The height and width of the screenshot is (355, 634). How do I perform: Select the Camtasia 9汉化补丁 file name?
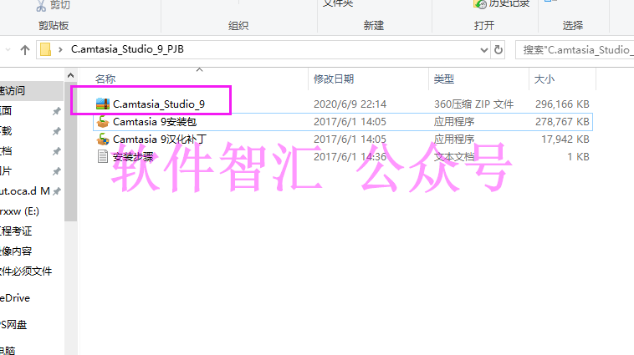point(160,139)
